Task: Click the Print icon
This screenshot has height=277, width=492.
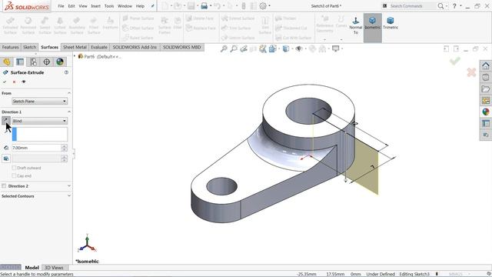Action: [204, 5]
